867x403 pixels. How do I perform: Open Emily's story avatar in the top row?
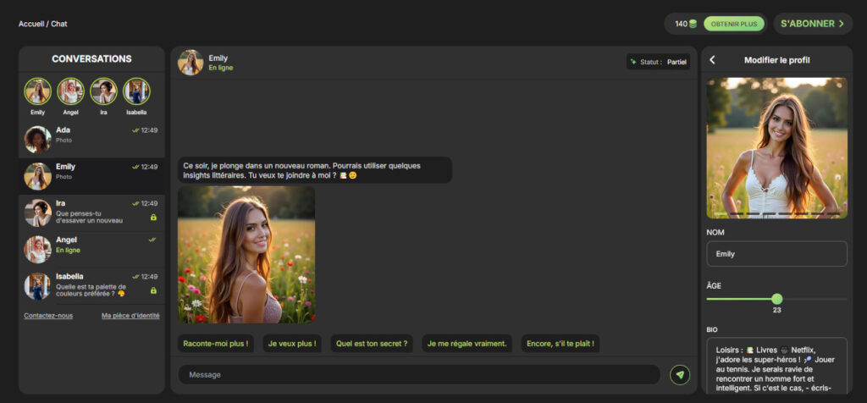(x=37, y=91)
